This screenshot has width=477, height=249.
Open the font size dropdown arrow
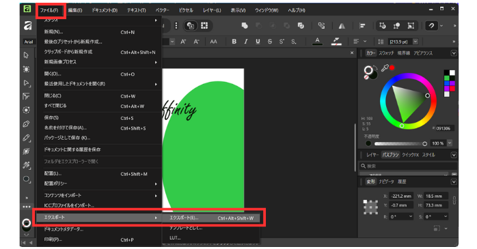click(x=172, y=42)
